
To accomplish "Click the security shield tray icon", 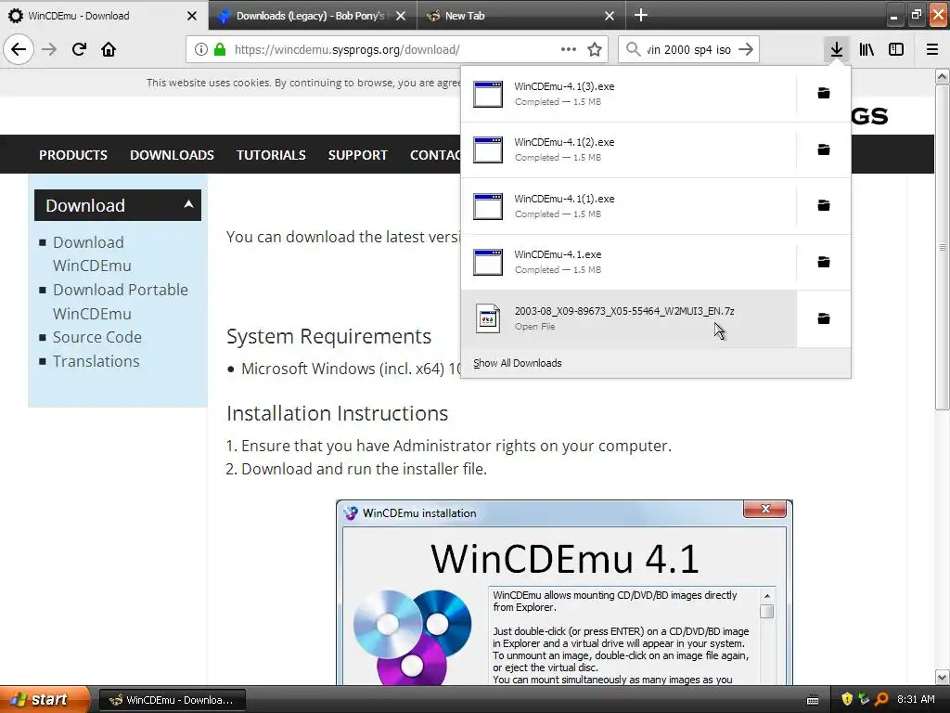I will 847,700.
